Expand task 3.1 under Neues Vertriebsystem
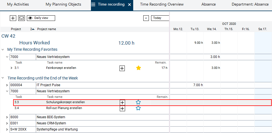The image size is (272, 133). pos(11,68)
